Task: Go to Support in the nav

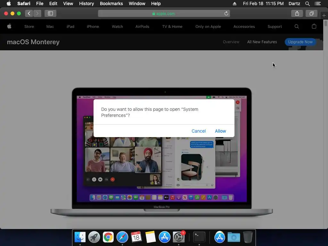Action: pos(275,27)
